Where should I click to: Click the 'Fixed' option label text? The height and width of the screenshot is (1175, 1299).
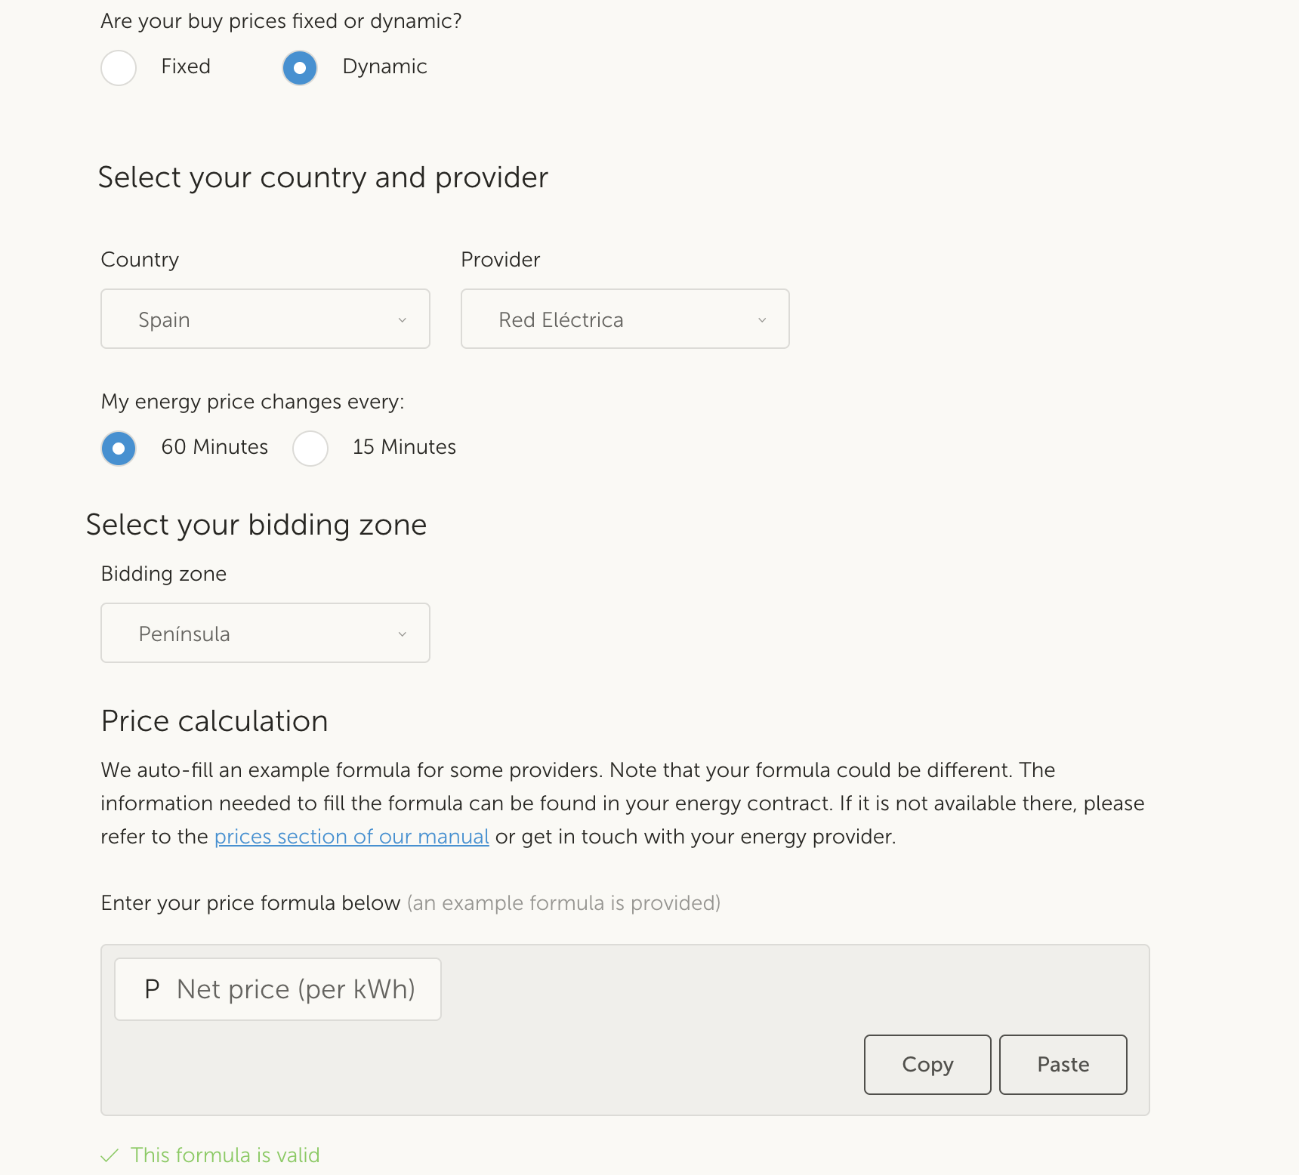[186, 66]
